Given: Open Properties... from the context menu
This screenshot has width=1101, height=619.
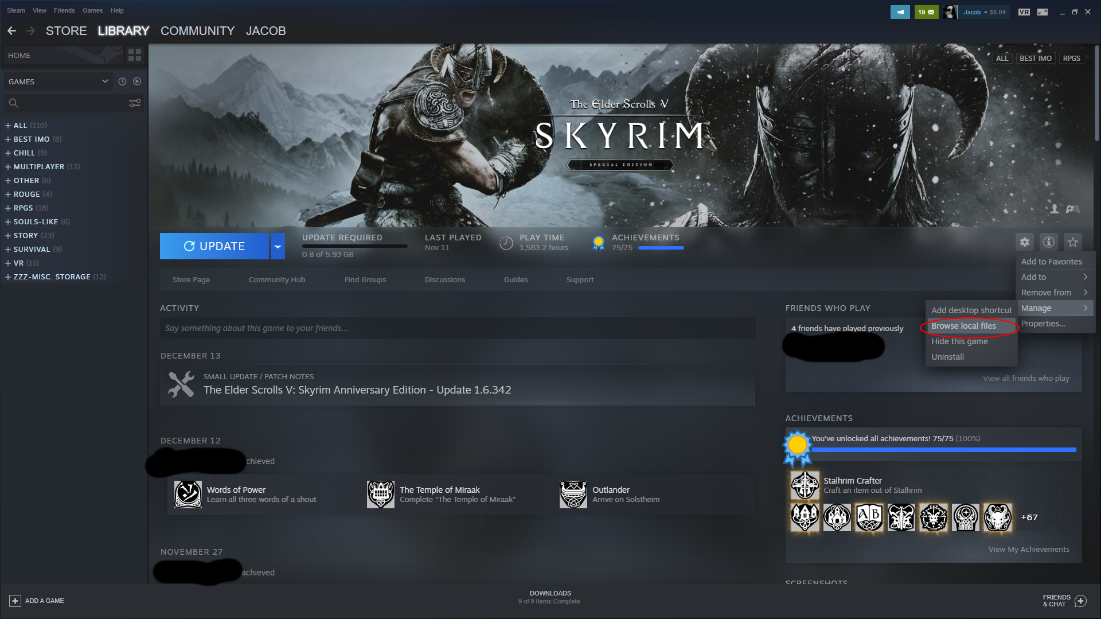Looking at the screenshot, I should pyautogui.click(x=1055, y=324).
